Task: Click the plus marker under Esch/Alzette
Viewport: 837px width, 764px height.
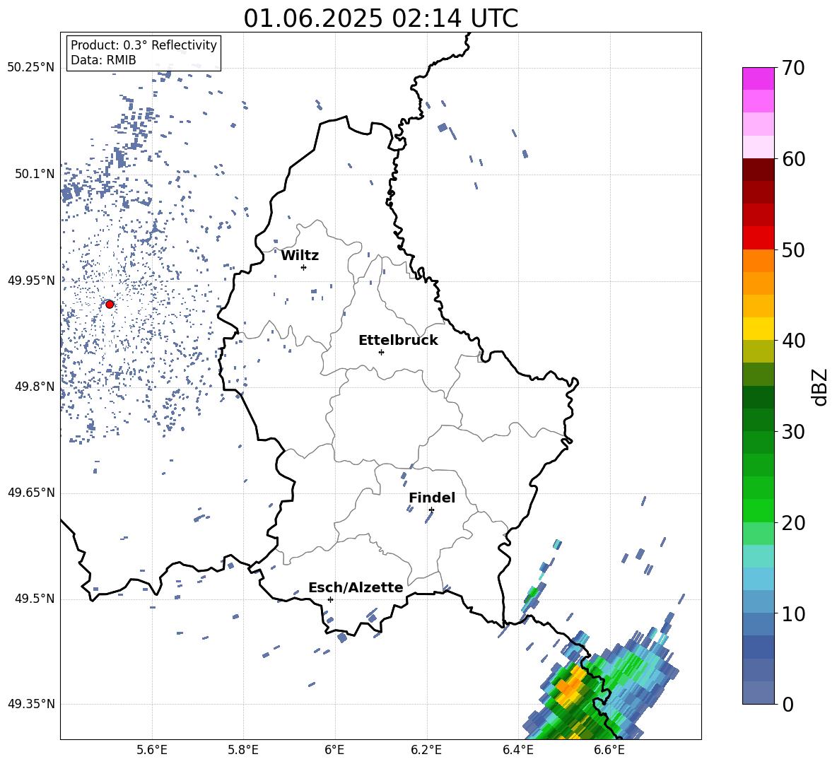Action: coord(330,599)
